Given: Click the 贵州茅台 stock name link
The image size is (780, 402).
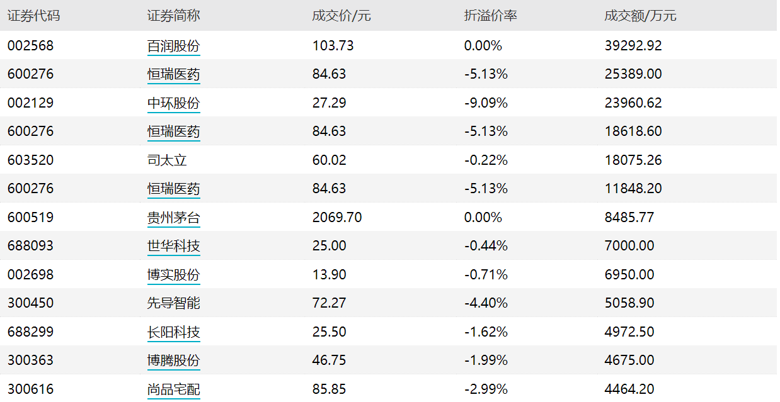Looking at the screenshot, I should (173, 218).
